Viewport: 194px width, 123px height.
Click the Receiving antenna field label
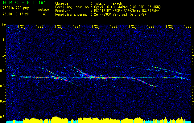[71, 14]
